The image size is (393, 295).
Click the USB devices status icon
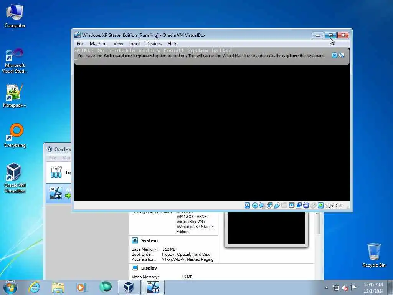tap(277, 206)
